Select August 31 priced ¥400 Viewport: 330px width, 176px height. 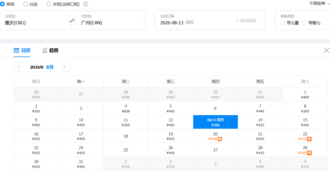pyautogui.click(x=81, y=164)
